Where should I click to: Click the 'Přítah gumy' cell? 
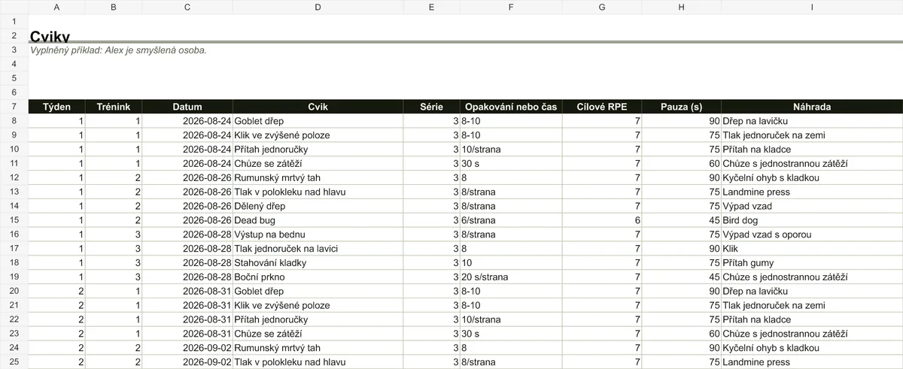pos(812,263)
